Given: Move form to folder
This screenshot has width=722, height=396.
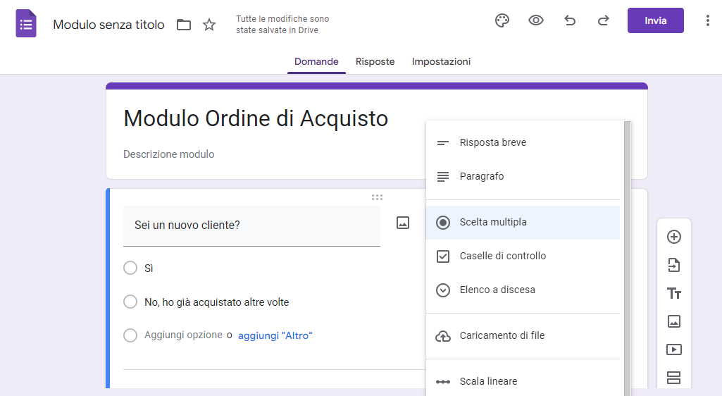Looking at the screenshot, I should [184, 25].
